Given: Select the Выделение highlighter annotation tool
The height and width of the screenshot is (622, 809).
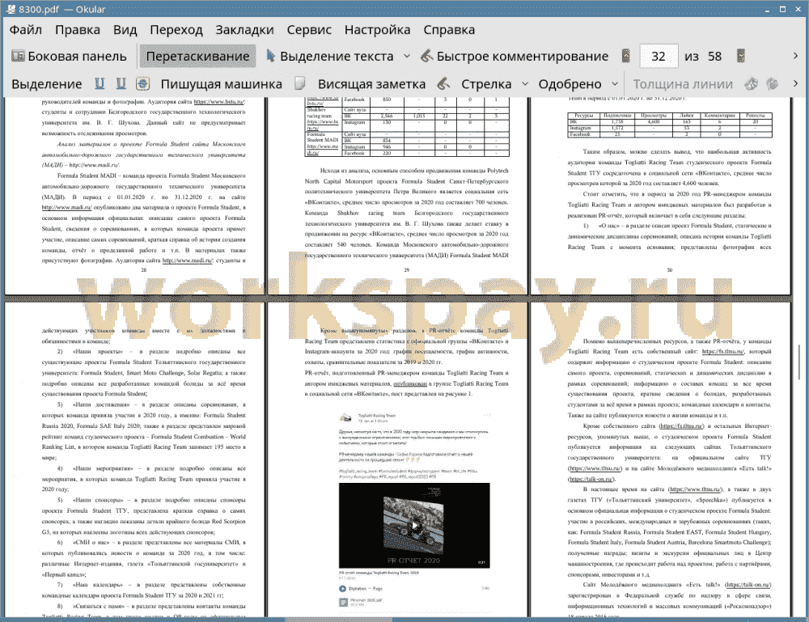Looking at the screenshot, I should (x=47, y=84).
